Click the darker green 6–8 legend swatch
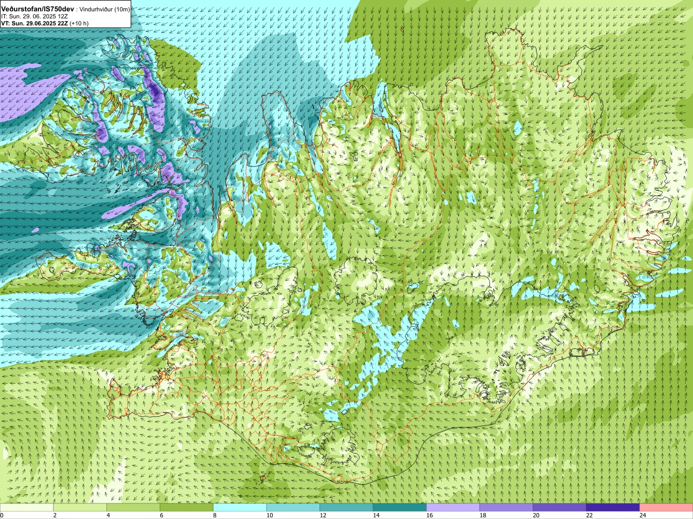693x519 pixels. click(186, 508)
